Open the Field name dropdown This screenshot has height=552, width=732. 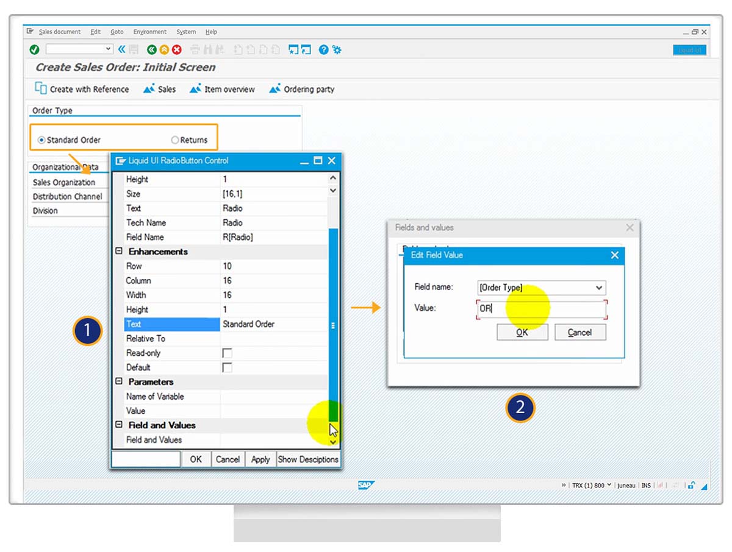[599, 288]
